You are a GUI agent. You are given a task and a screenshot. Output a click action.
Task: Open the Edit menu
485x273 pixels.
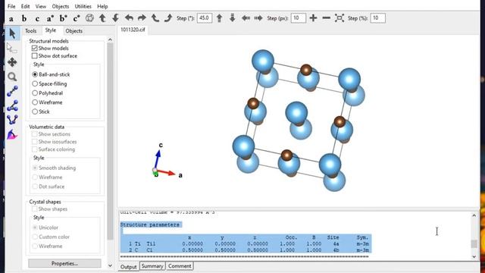(25, 6)
